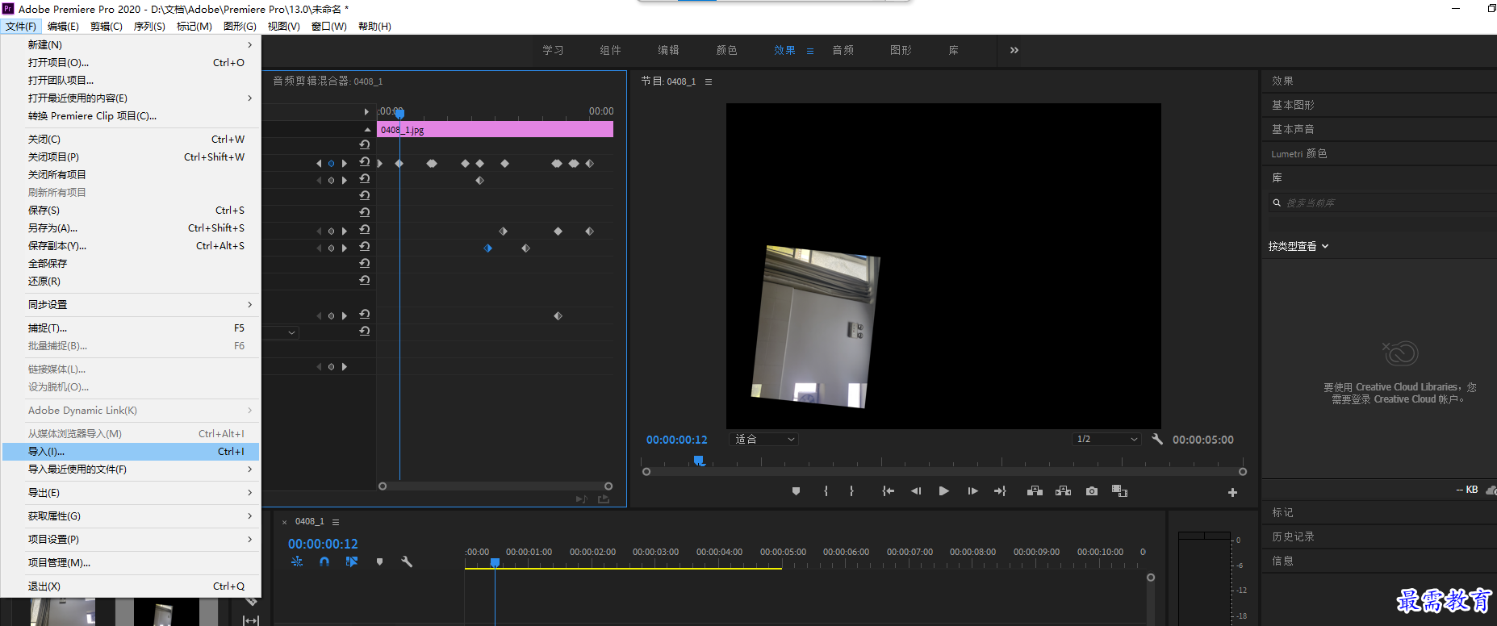Expand 打开最近使用的内容(E) submenu
1497x626 pixels.
coord(131,98)
